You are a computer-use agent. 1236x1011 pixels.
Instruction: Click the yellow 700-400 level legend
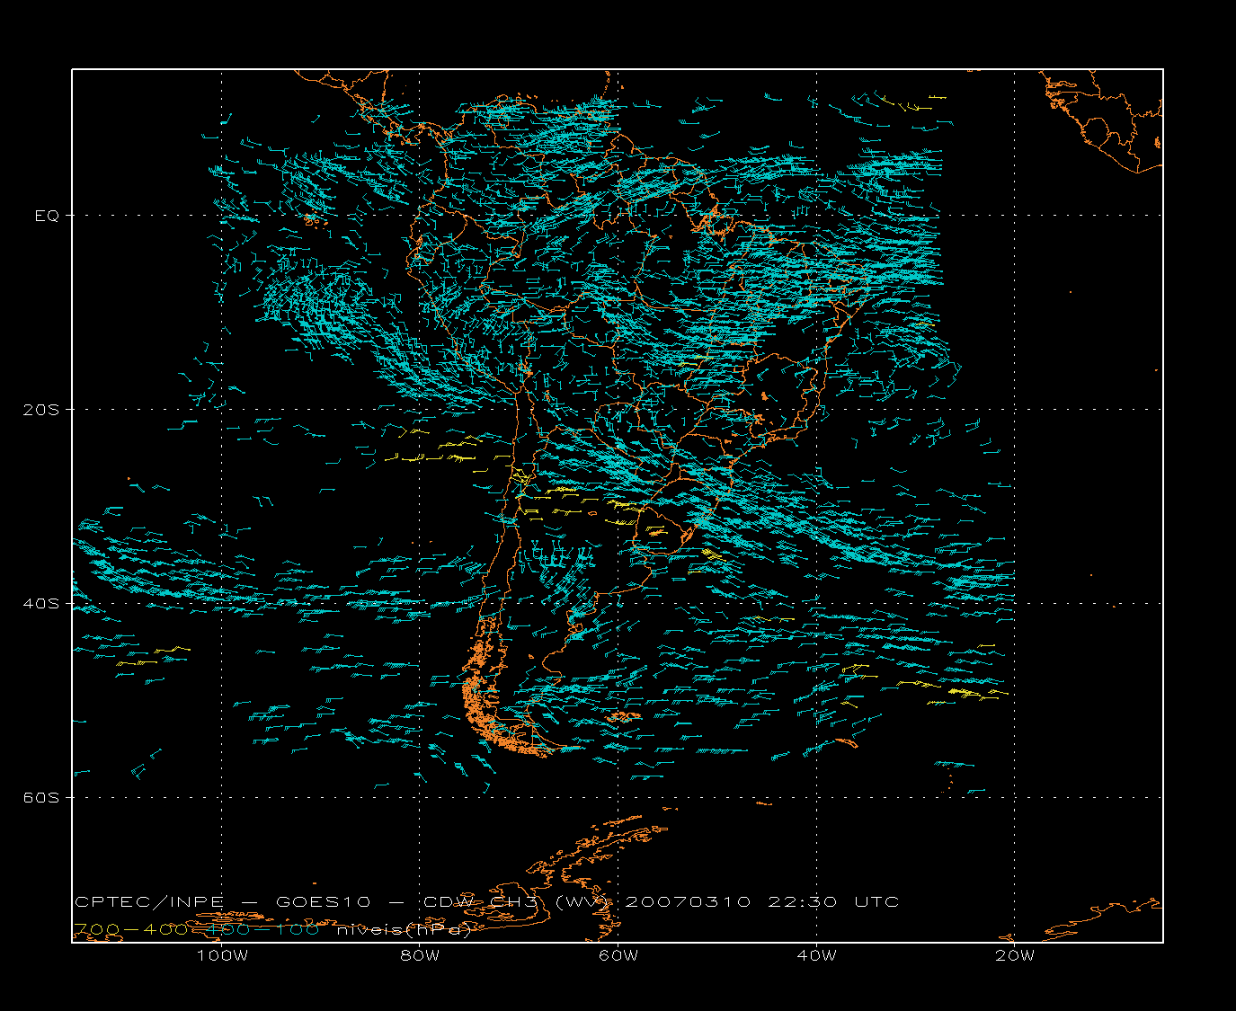130,930
